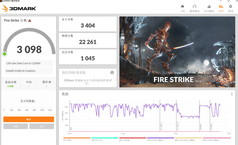
Task: Toggle the GPU load (%) legend series
Action: (x=133, y=139)
